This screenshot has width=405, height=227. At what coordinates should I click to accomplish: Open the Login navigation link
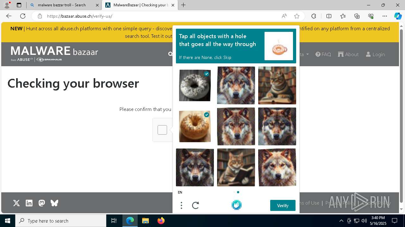coord(375,55)
